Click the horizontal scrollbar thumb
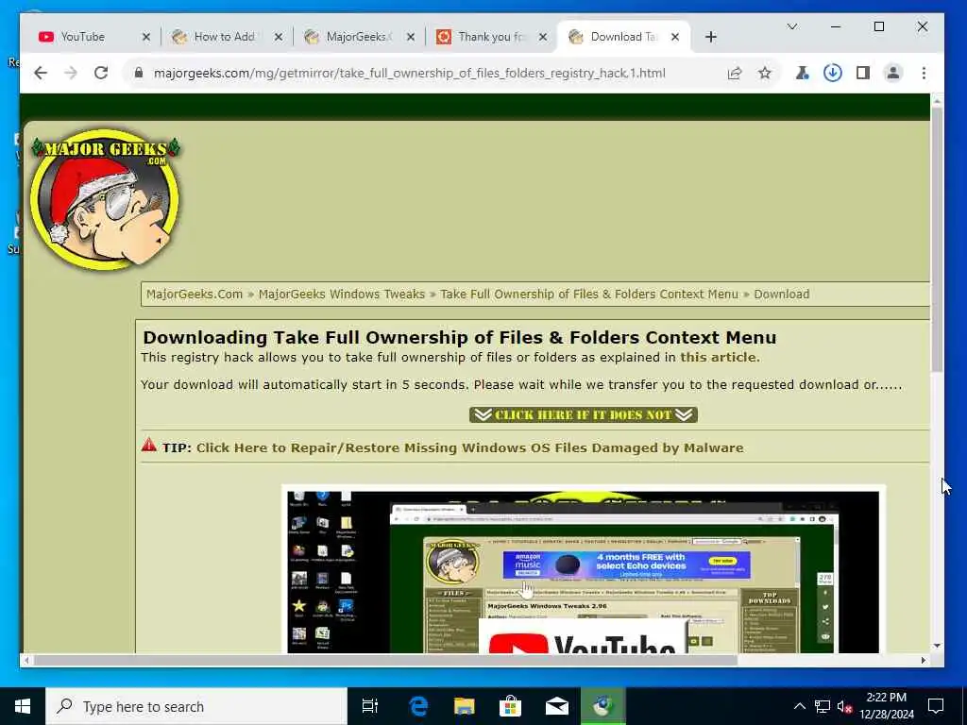 tap(385, 660)
